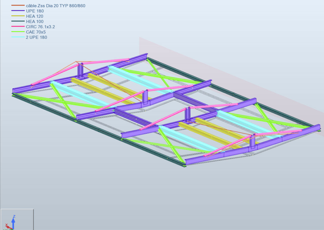Viewport: 324px width, 230px height.
Task: Click the CAE 70x5 legend entry
Action: (36, 32)
